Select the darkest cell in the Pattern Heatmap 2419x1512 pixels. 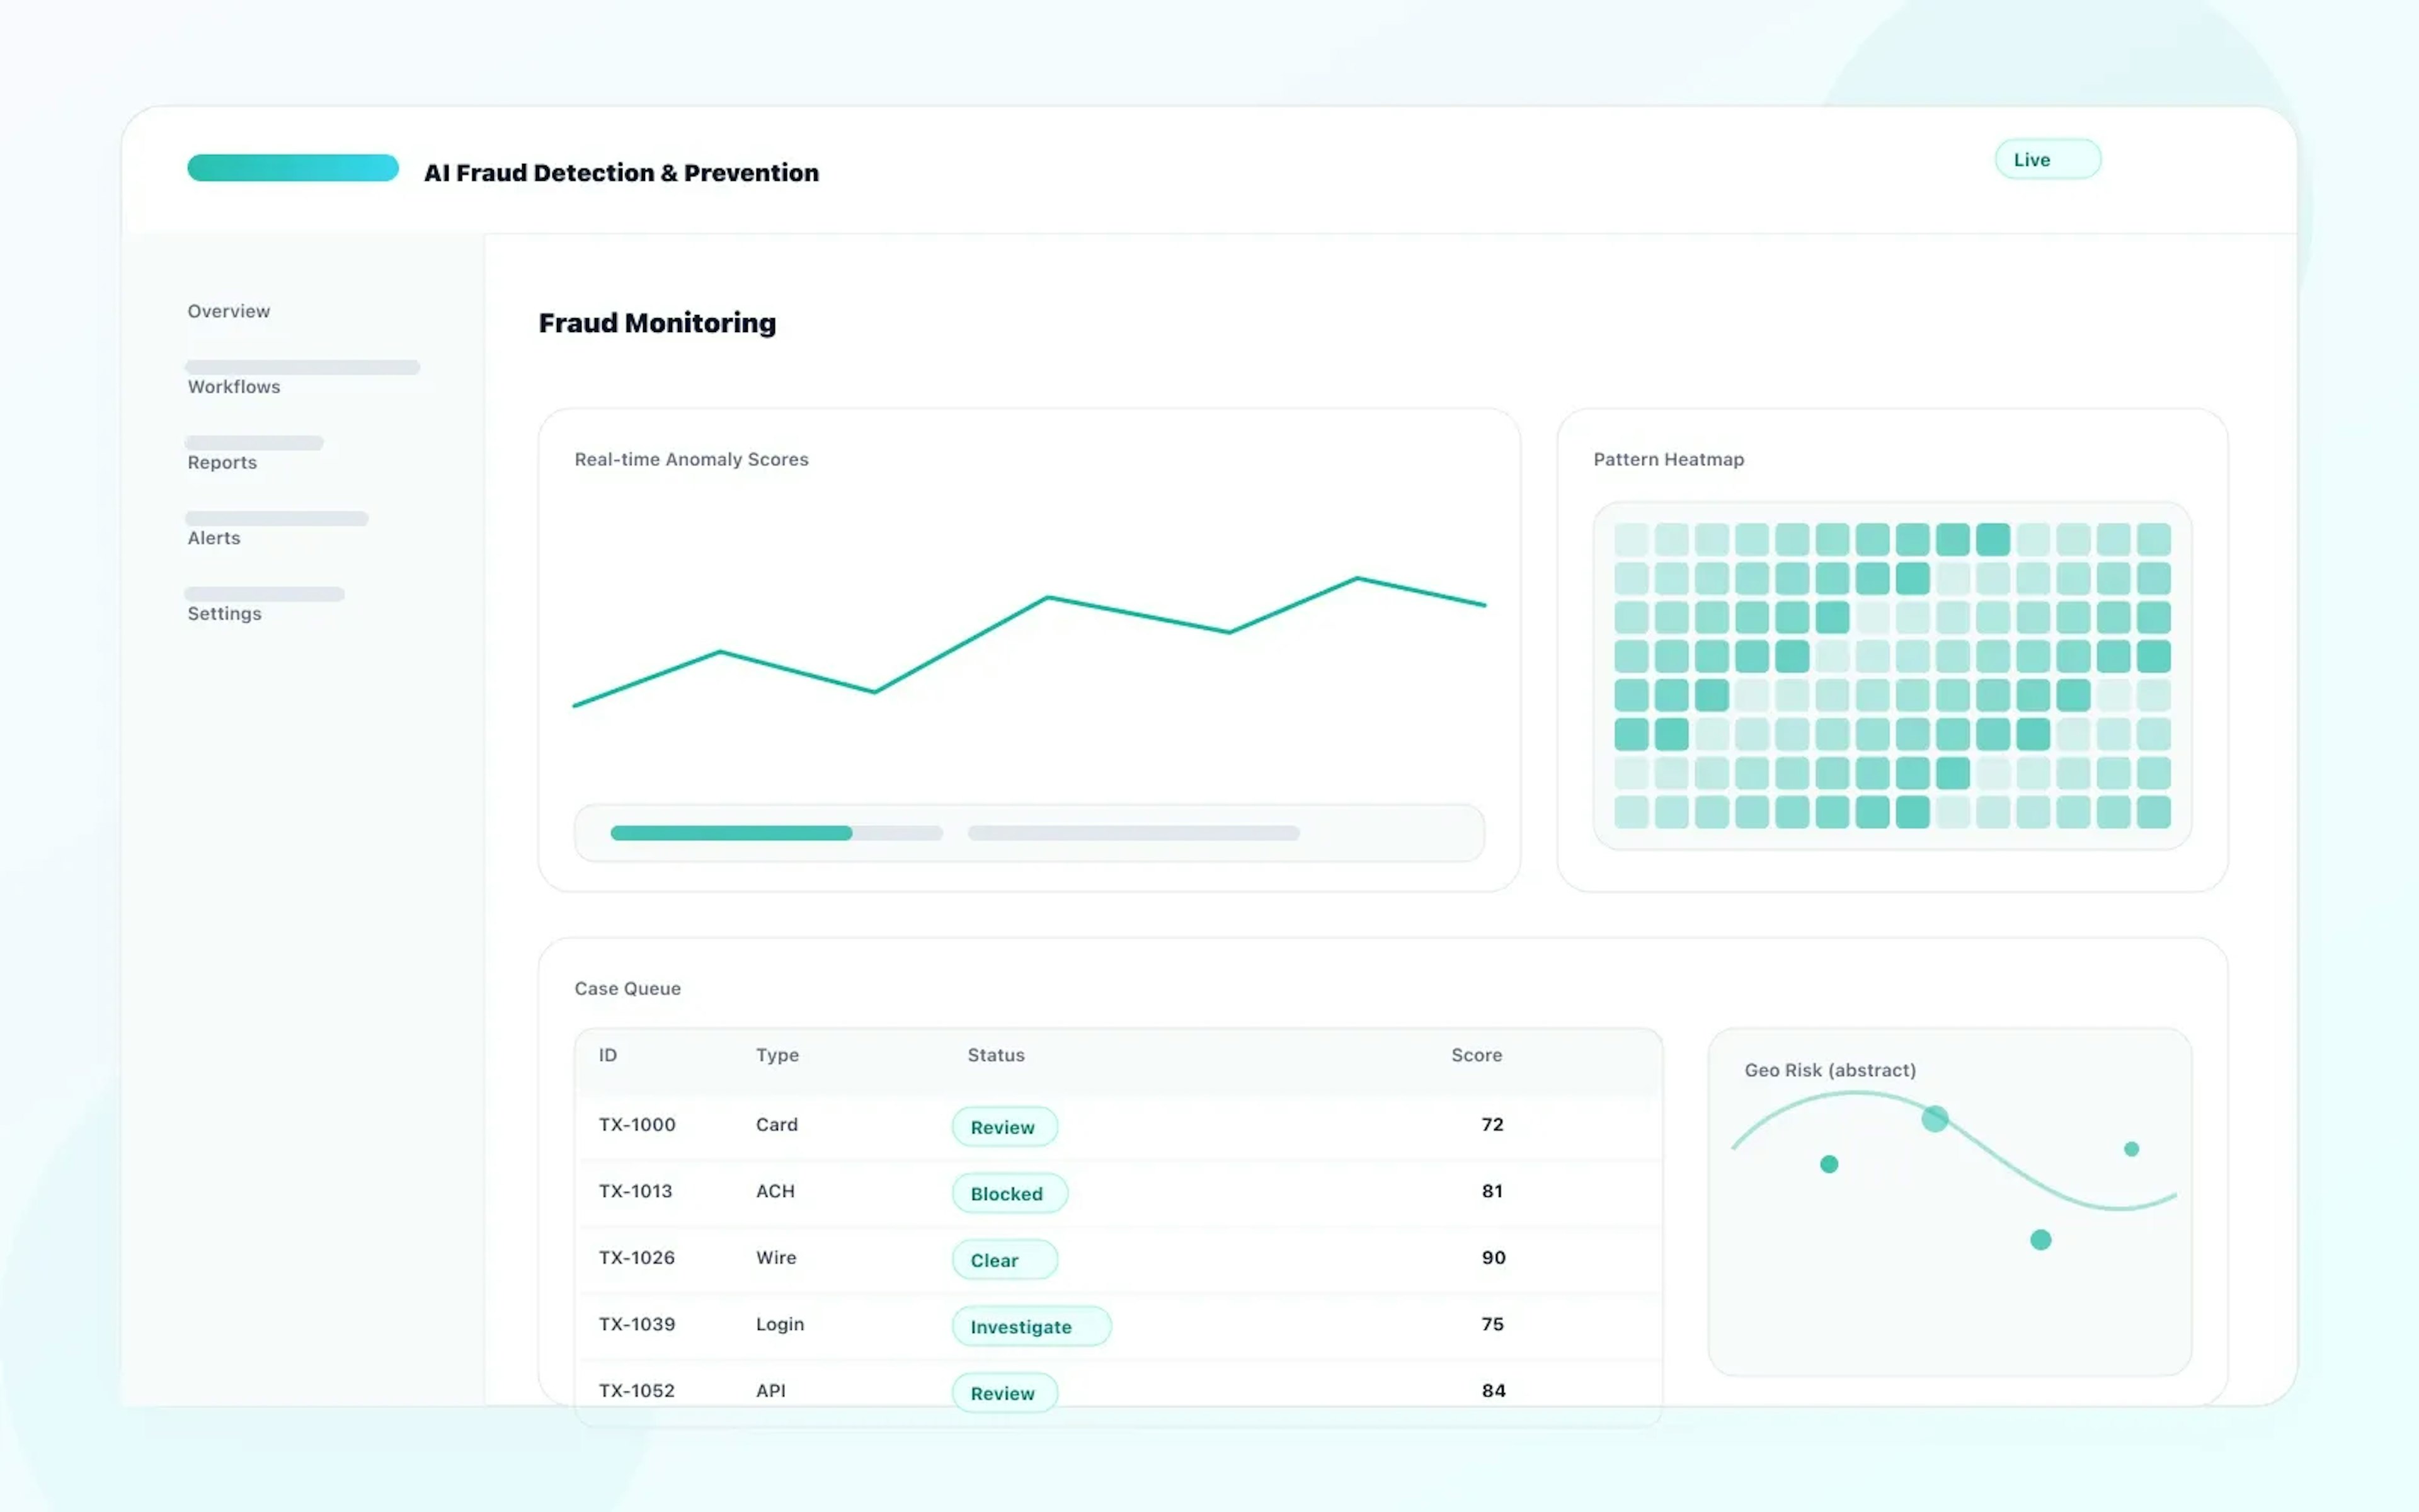pyautogui.click(x=1992, y=539)
